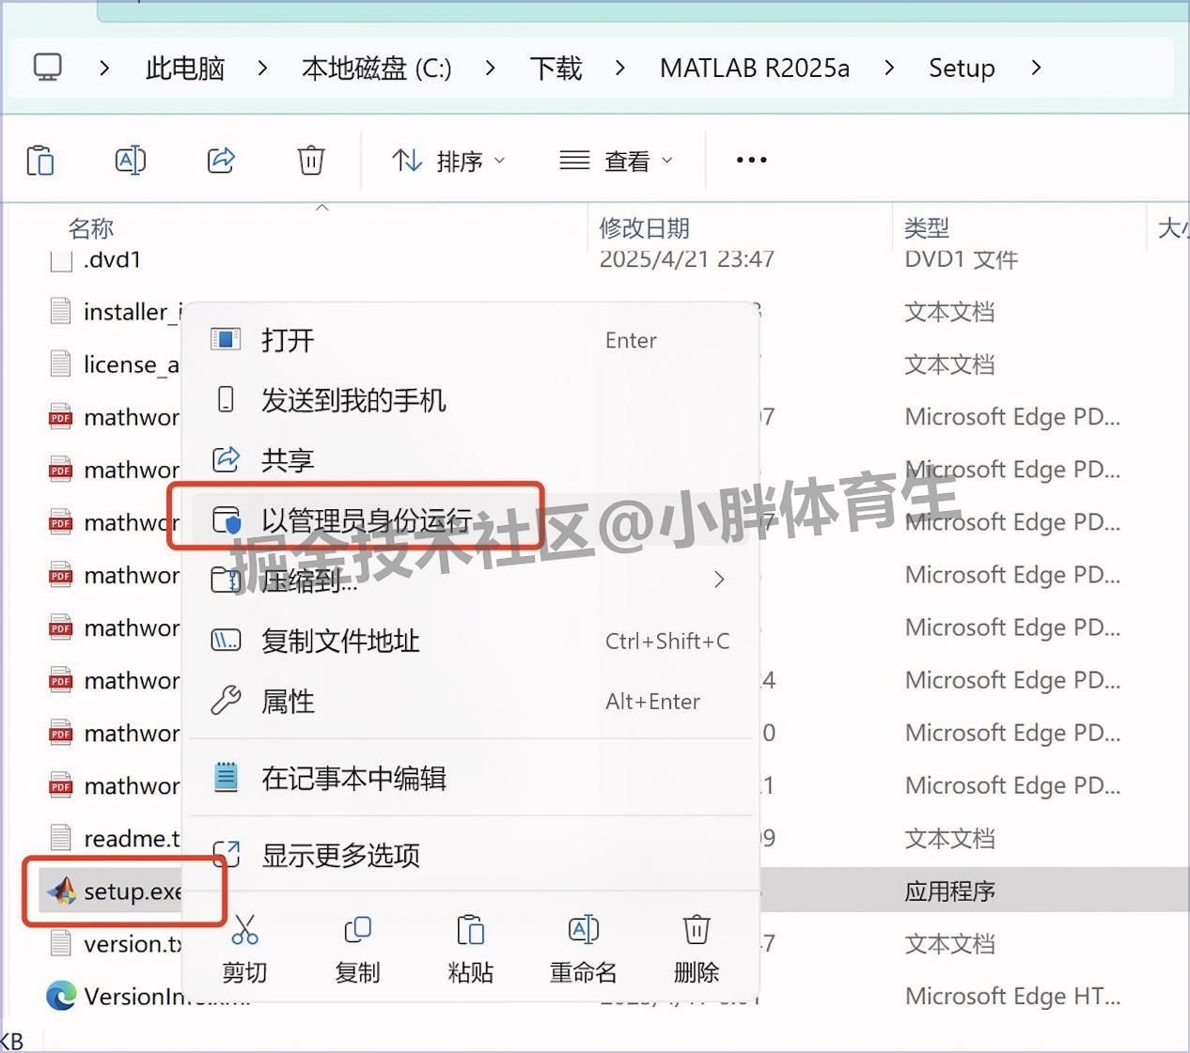Click the trash icon in the toolbar
Viewport: 1190px width, 1053px height.
(310, 160)
